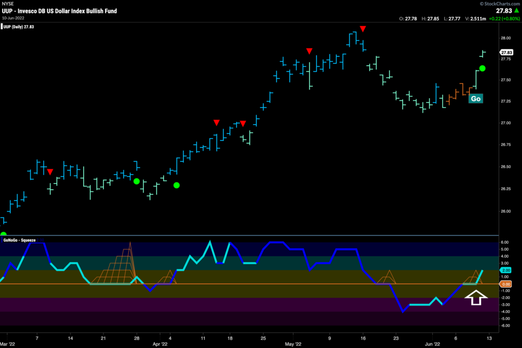This screenshot has width=522, height=348.
Task: Click the red triangle marker near early May bars
Action: (x=309, y=51)
